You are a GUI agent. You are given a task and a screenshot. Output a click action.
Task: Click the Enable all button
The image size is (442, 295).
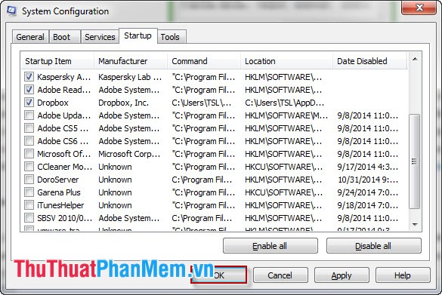(270, 246)
